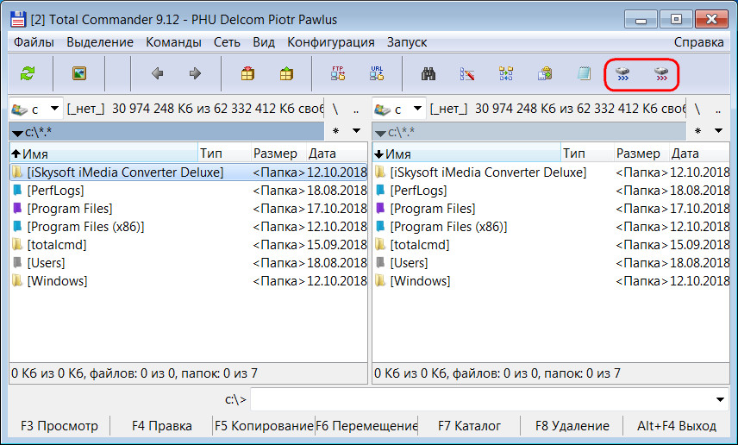Viewport: 738px width, 445px height.
Task: Go to root with left panel backslash button
Action: coord(335,110)
